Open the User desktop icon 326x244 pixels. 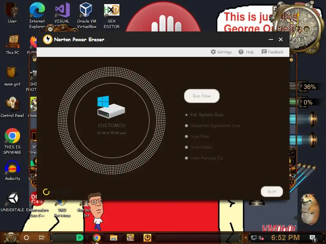tap(12, 13)
